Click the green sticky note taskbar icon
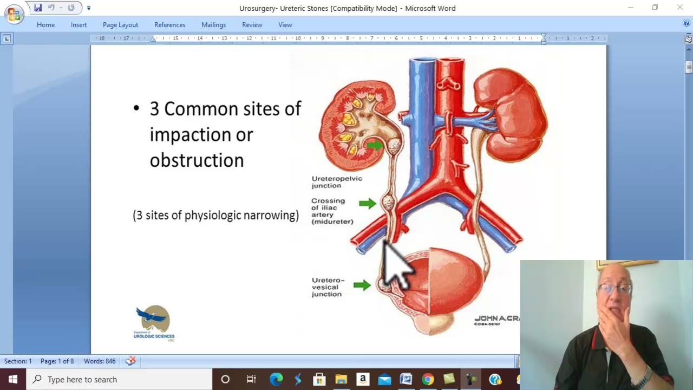Image resolution: width=693 pixels, height=390 pixels. click(449, 379)
